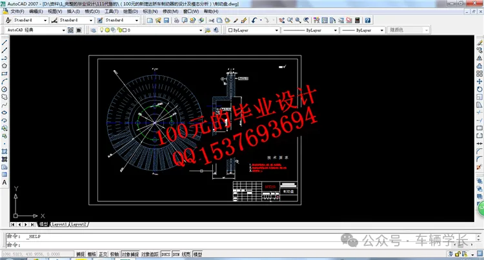Activate the Circle draw tool
The width and height of the screenshot is (484, 260).
coord(5,89)
